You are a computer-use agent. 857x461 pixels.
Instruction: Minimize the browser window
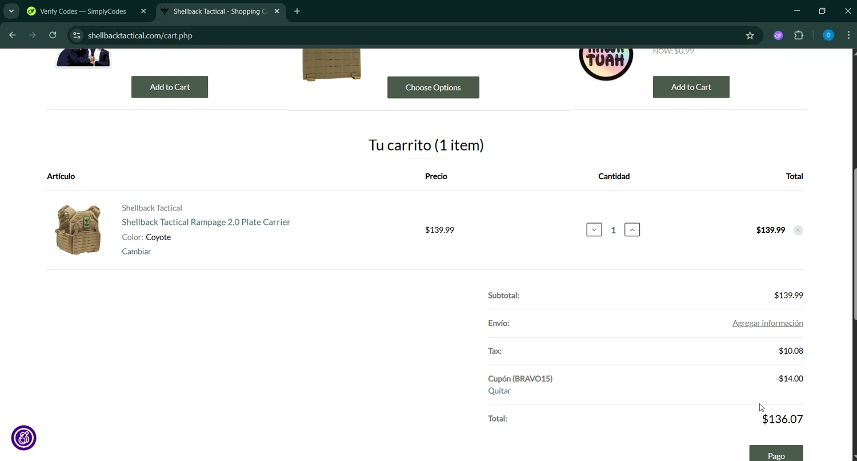(x=796, y=11)
